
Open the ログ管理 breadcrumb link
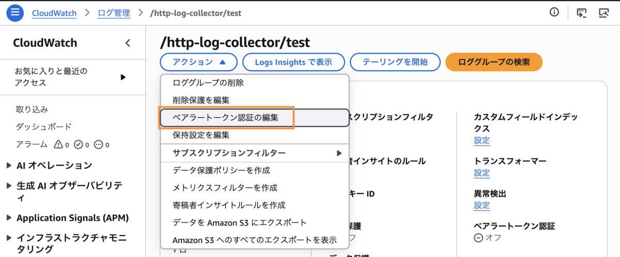114,12
